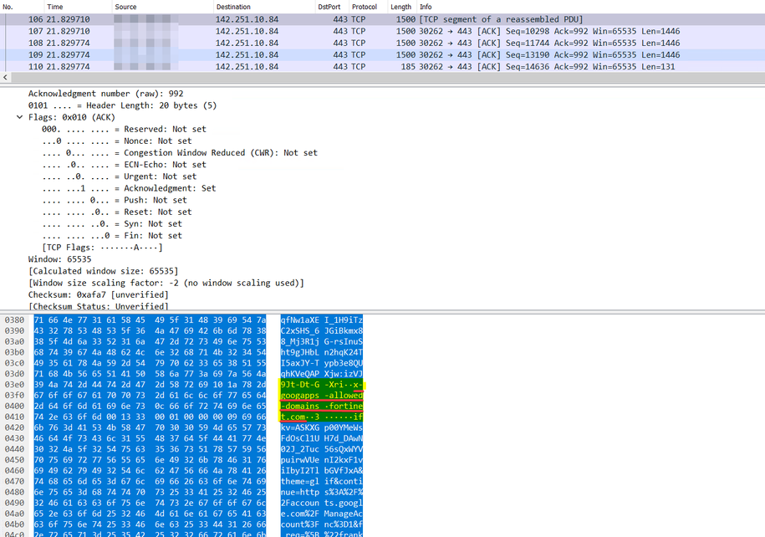
Task: Click horizontal scrollbar left arrow in packet list
Action: point(5,77)
